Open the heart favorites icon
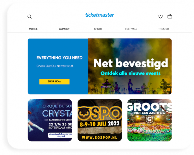This screenshot has height=155, width=194. [x=160, y=16]
